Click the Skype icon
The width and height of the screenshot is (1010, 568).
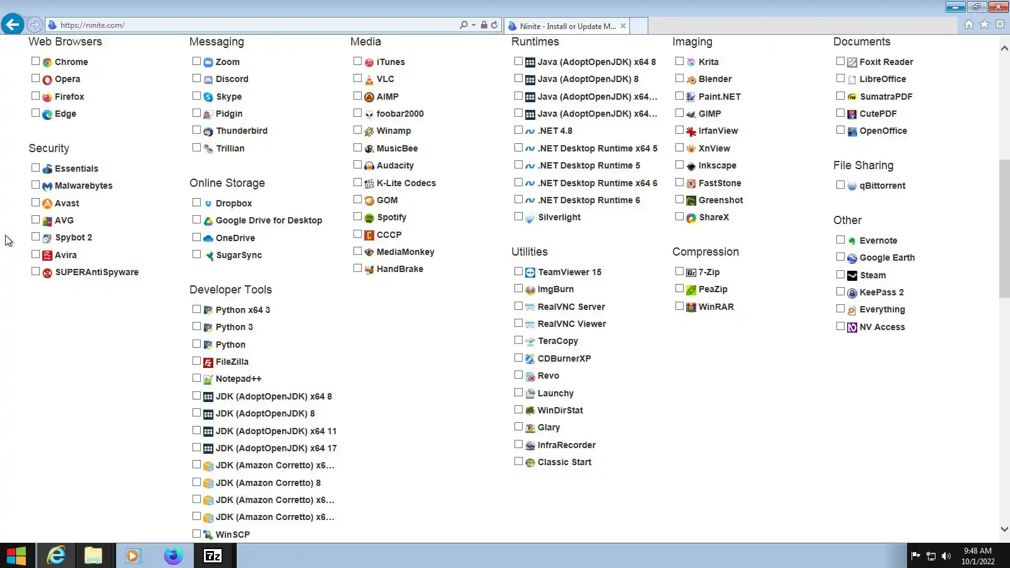(x=208, y=97)
